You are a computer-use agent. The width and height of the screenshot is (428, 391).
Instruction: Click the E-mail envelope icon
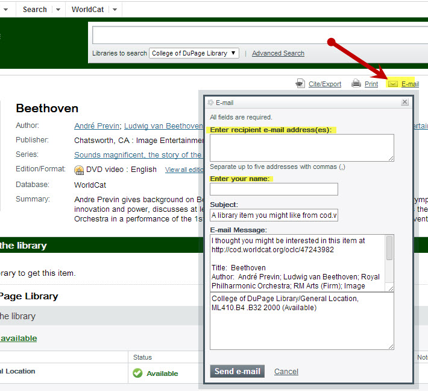pos(393,84)
